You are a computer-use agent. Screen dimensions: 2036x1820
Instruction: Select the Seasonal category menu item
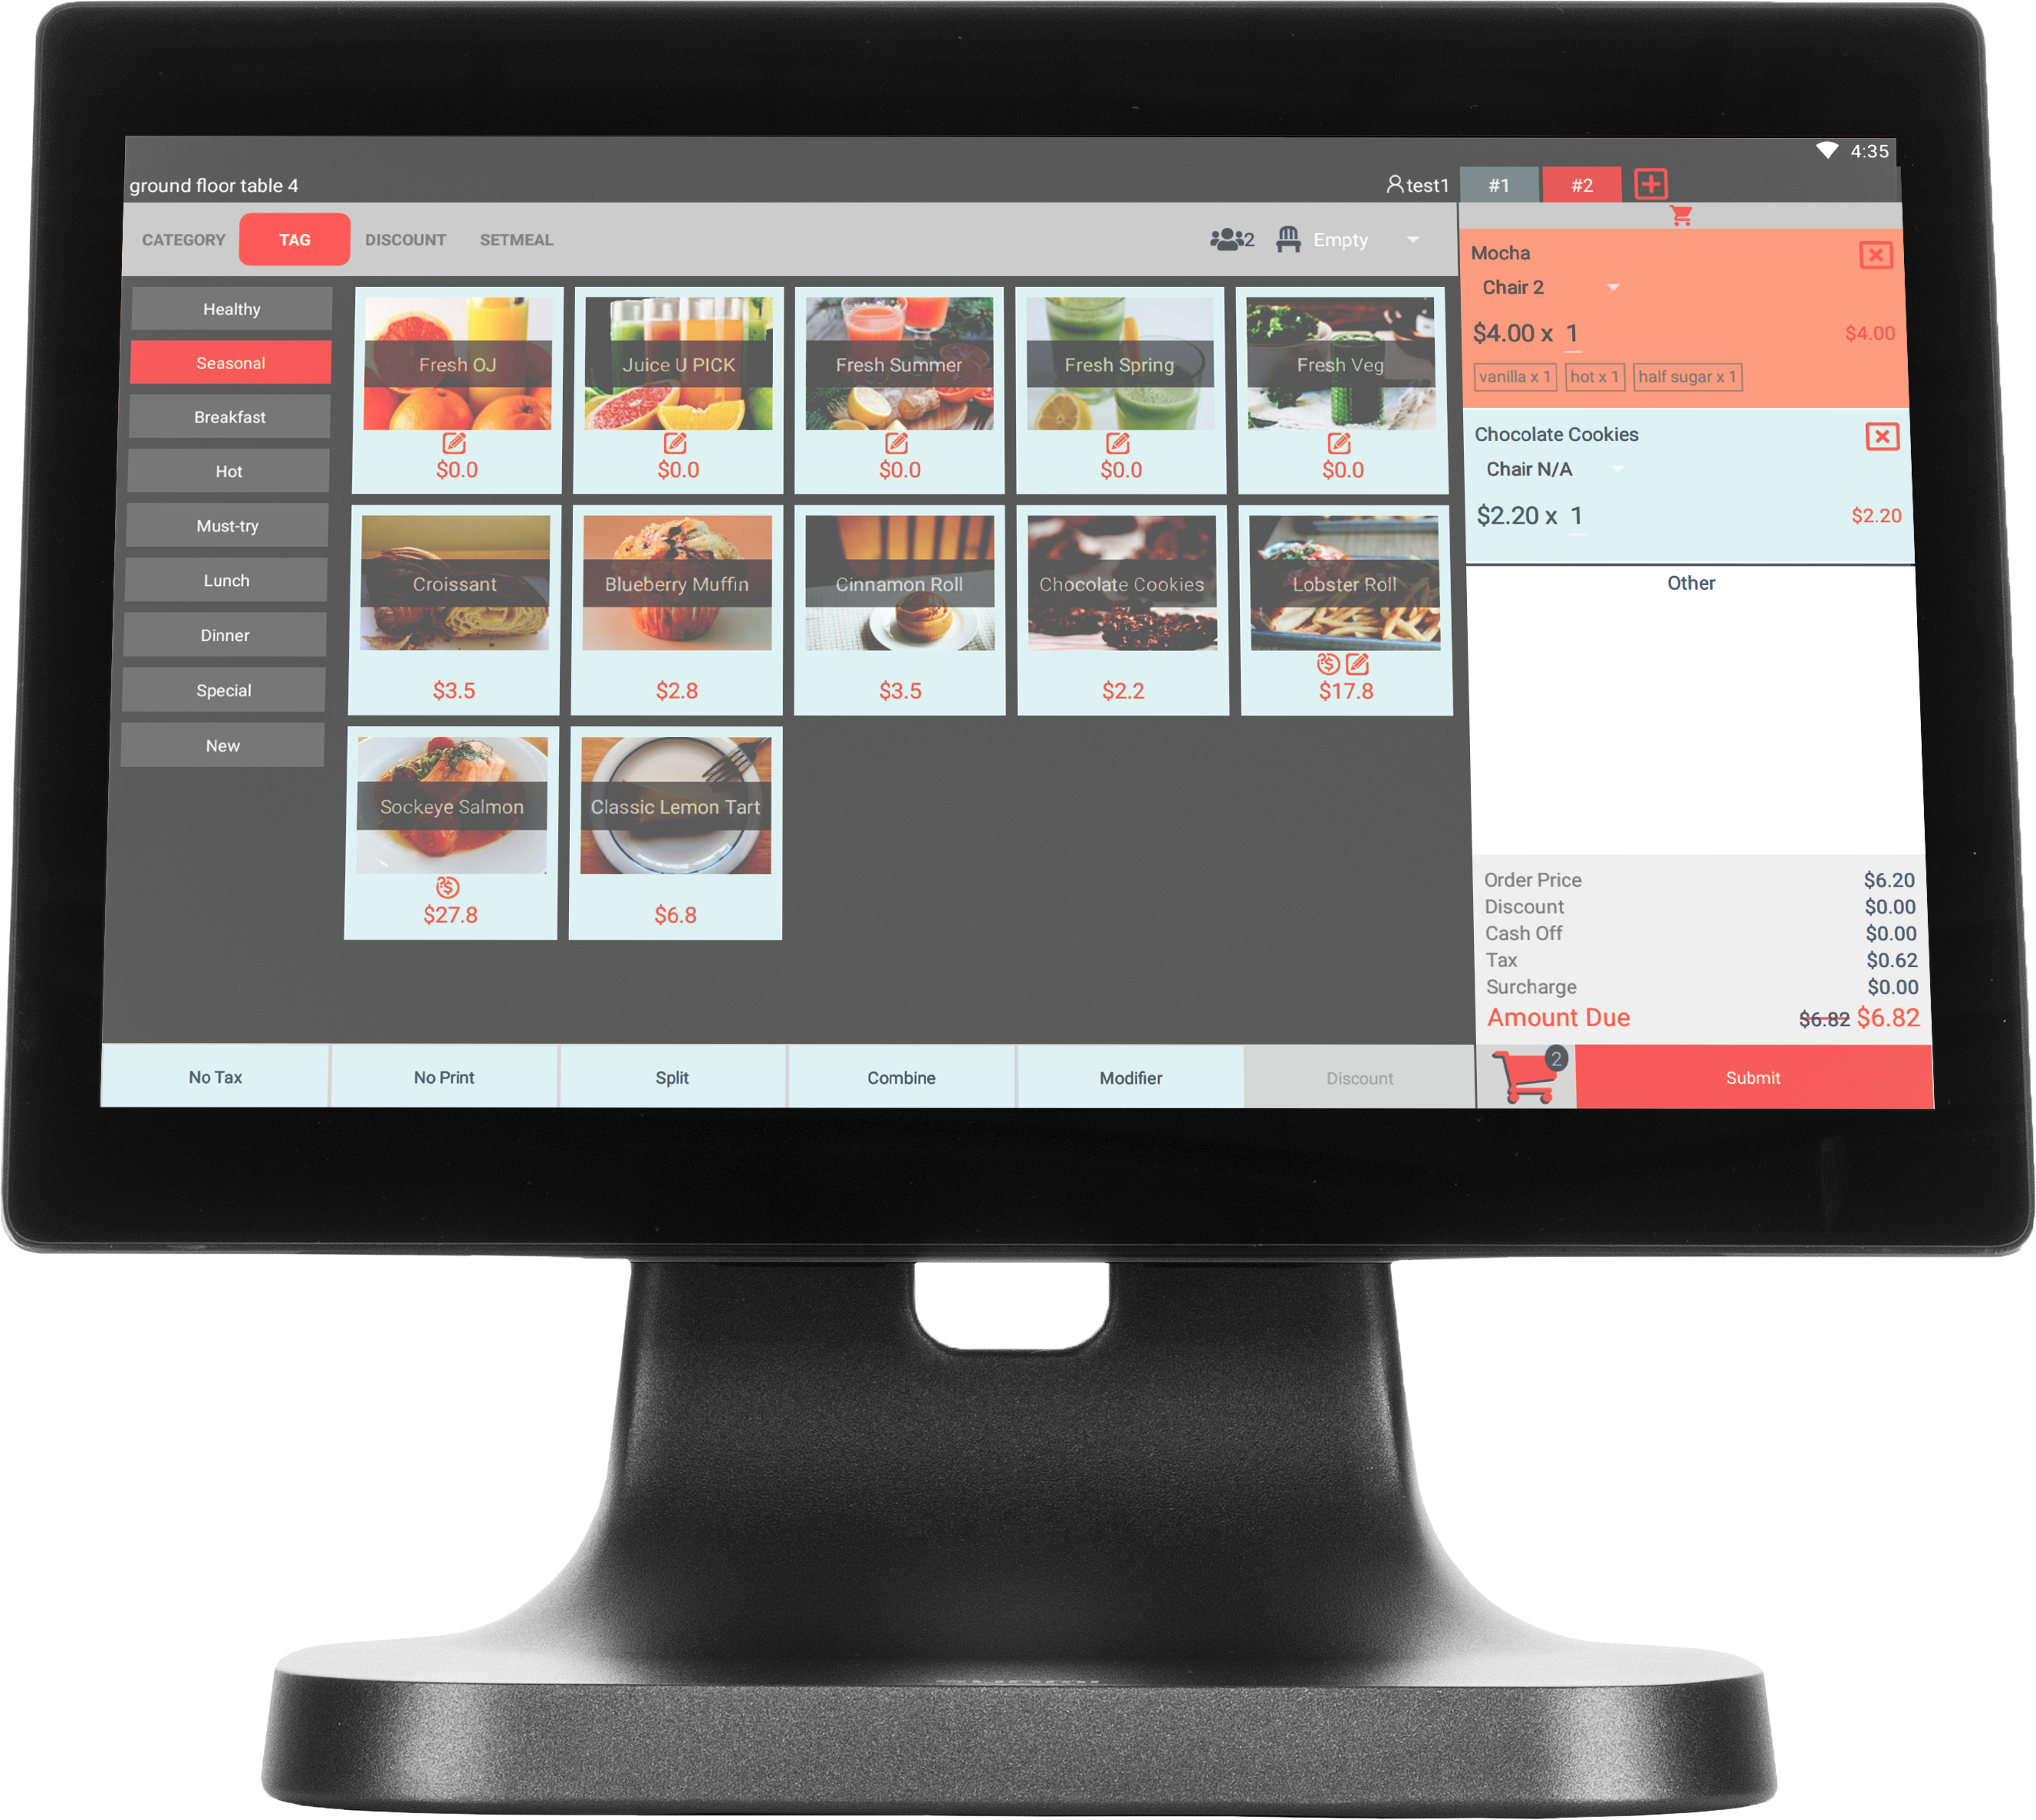click(x=232, y=365)
